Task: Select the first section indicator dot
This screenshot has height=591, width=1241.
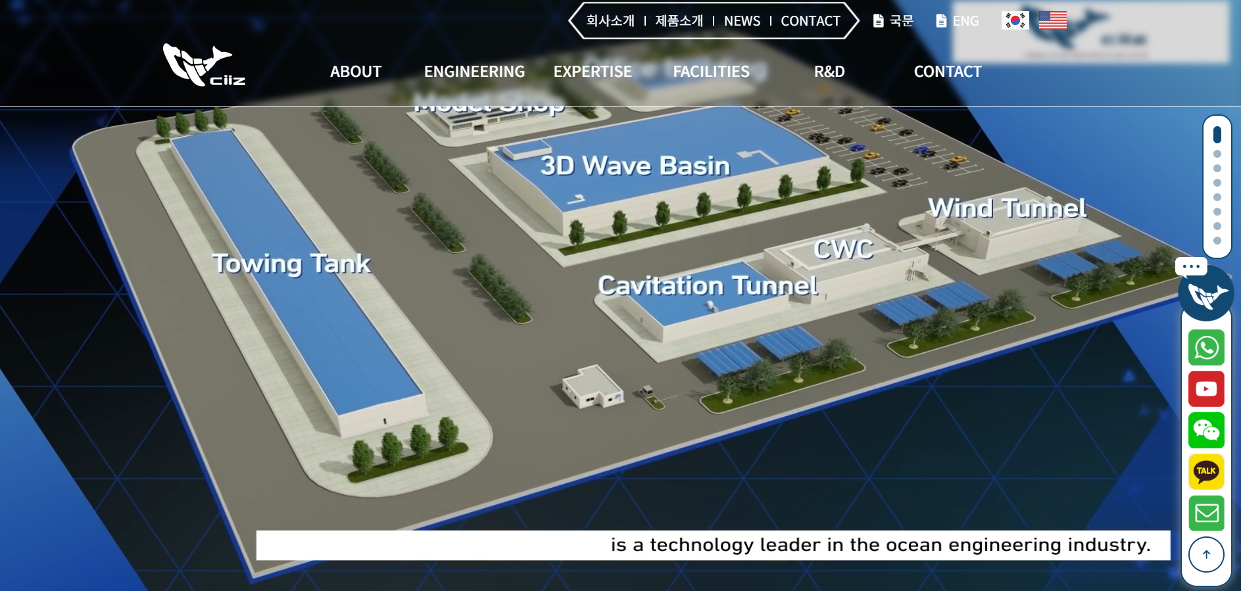Action: tap(1217, 135)
